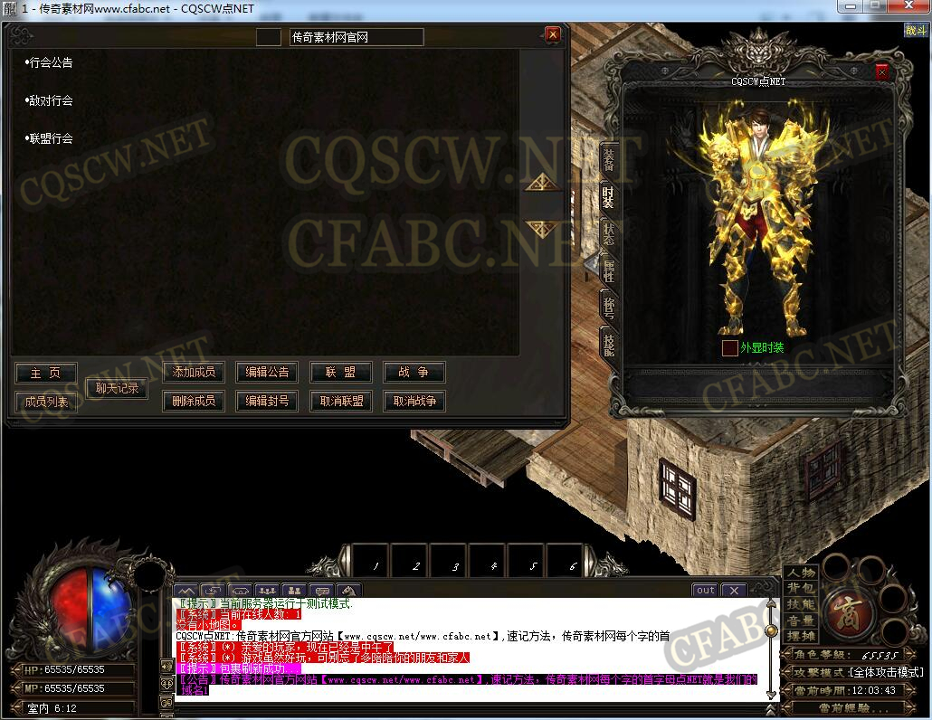This screenshot has height=720, width=932.
Task: Open 技能 side tab on character panel
Action: point(608,344)
